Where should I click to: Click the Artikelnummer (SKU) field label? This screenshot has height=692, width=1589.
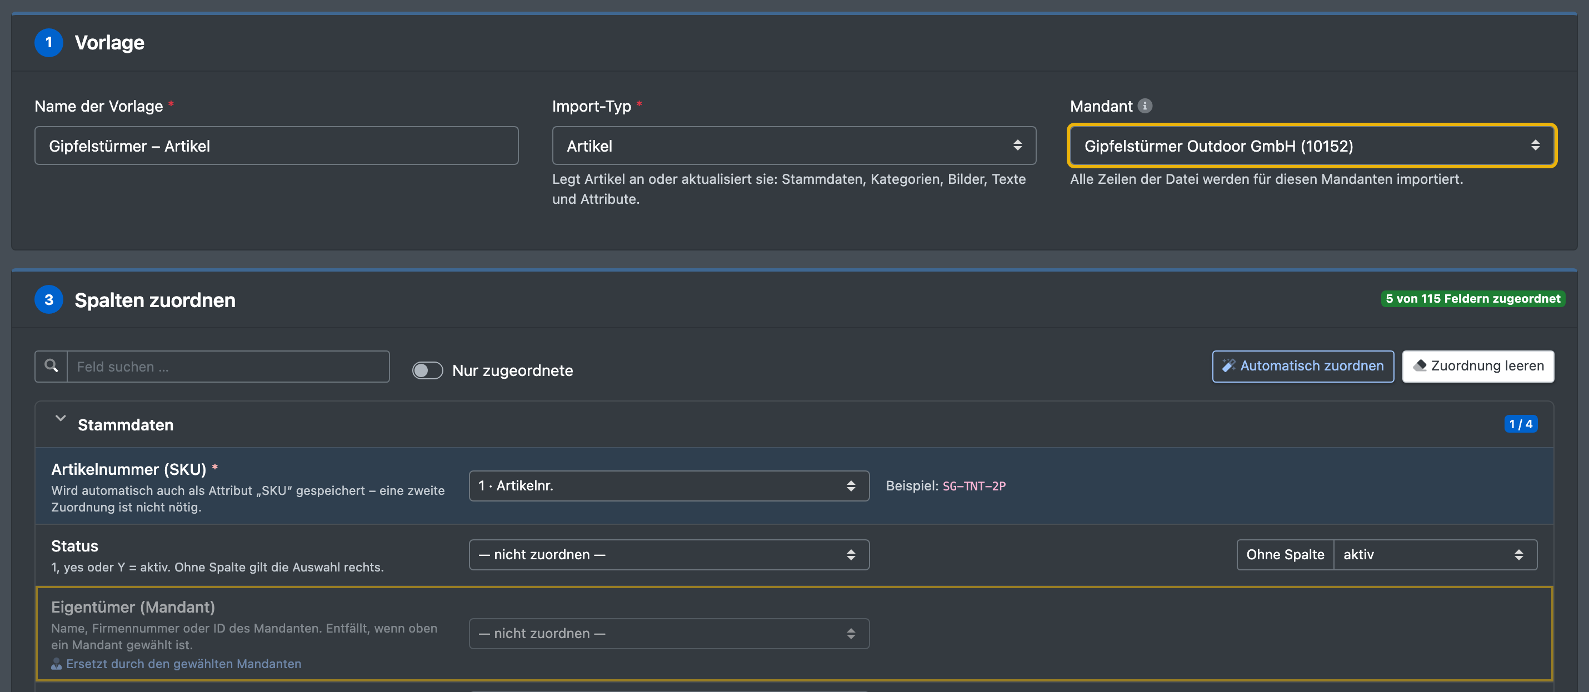click(x=129, y=469)
